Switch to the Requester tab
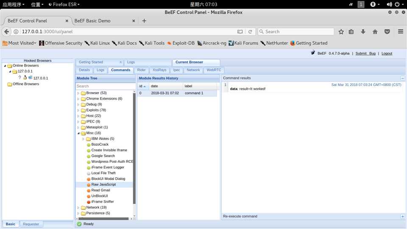 pyautogui.click(x=31, y=224)
